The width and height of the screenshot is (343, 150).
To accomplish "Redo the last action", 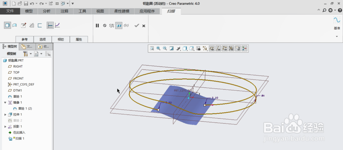I will (x=42, y=3).
